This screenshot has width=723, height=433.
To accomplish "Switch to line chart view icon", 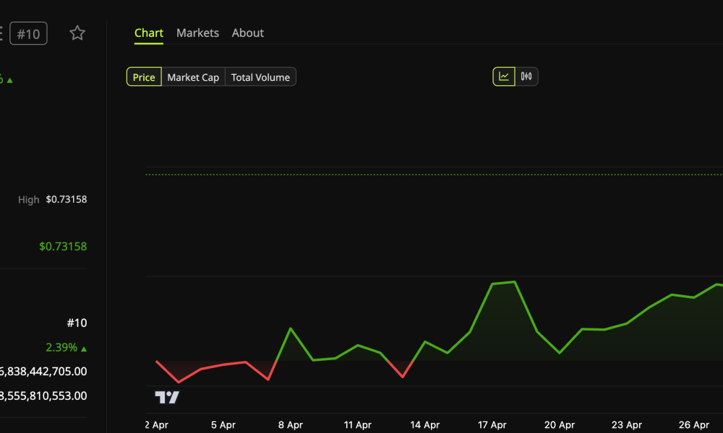I will [504, 76].
